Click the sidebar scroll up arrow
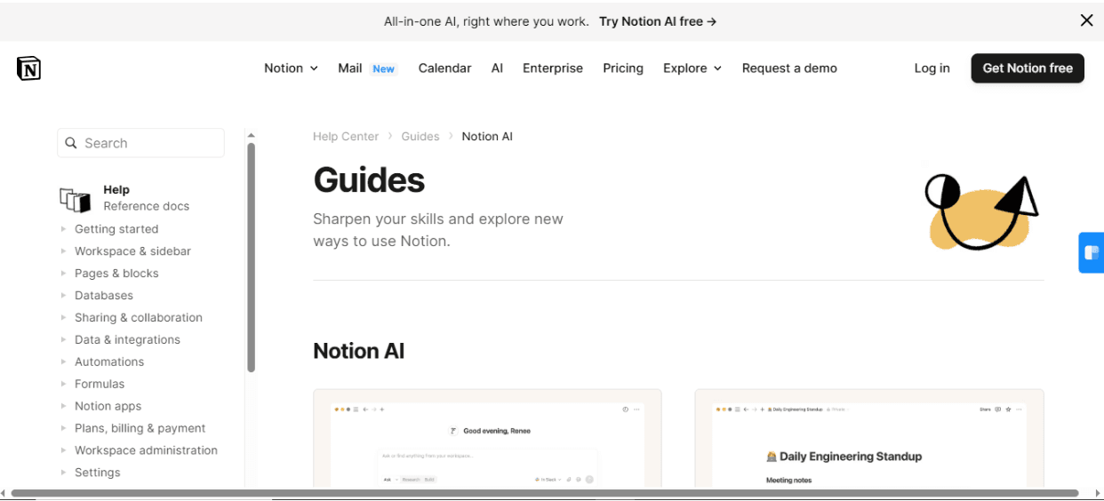 [251, 136]
